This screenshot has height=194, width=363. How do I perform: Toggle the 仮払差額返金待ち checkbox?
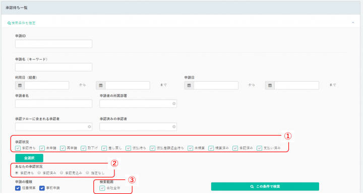[152, 148]
